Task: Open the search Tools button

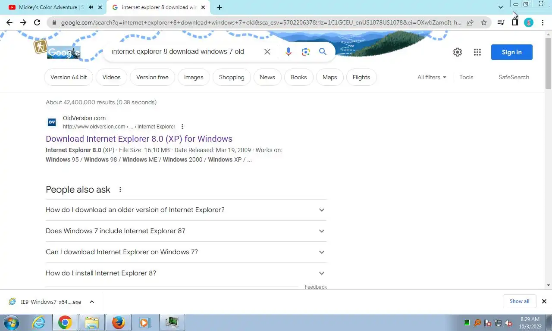Action: click(x=466, y=77)
